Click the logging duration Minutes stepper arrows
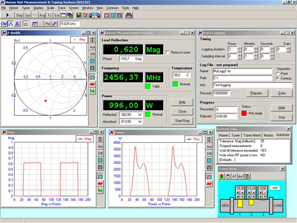This screenshot has width=297, height=223. [256, 49]
